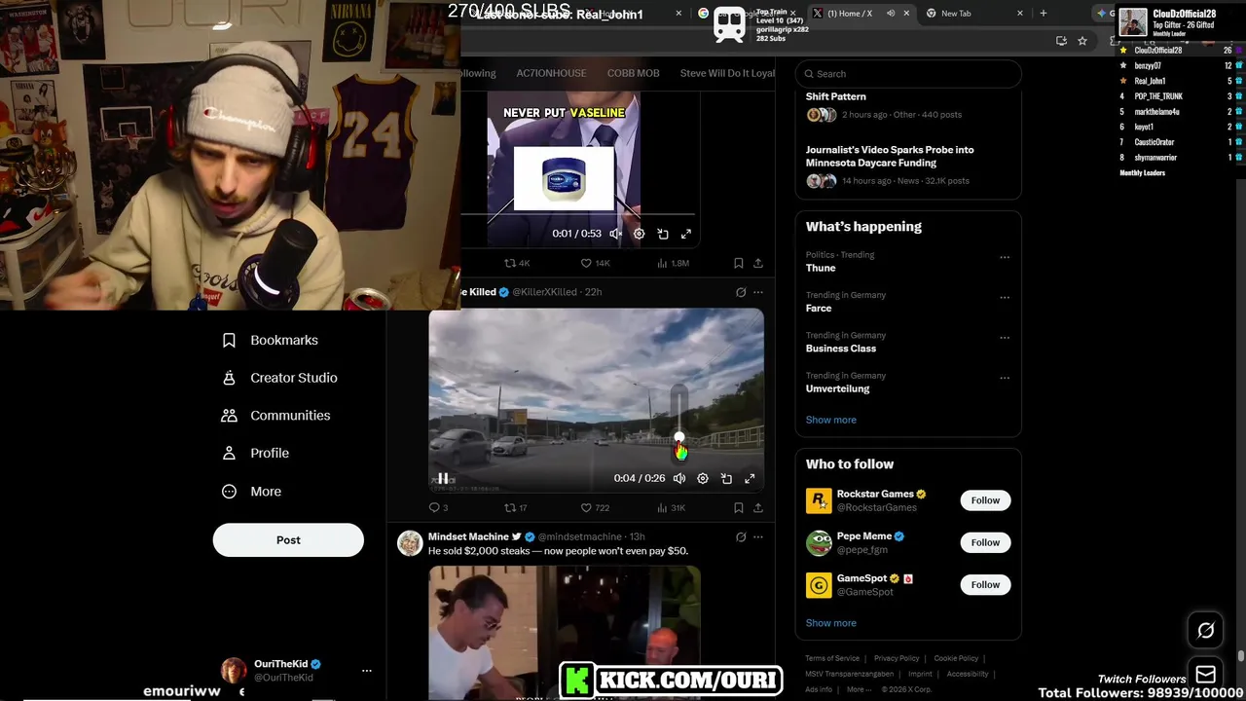Make the Vaseline video fullscreen

(x=686, y=234)
